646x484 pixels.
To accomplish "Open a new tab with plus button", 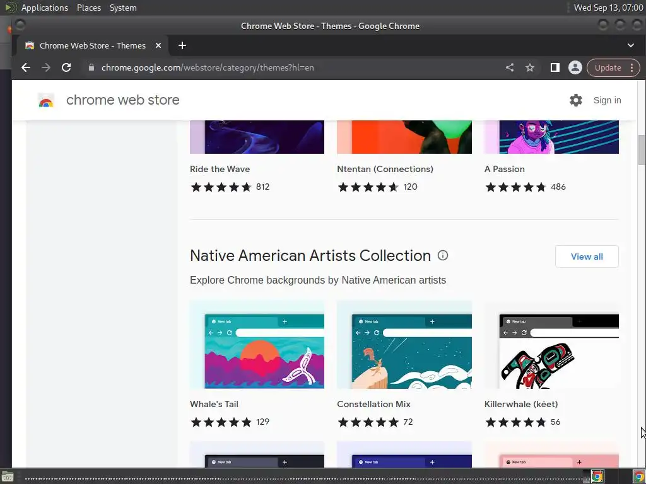I will click(182, 45).
